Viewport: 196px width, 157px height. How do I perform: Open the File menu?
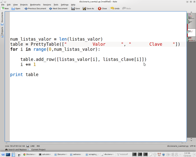3,5
